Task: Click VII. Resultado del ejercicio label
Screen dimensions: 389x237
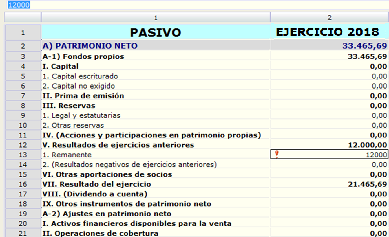Action: [156, 184]
